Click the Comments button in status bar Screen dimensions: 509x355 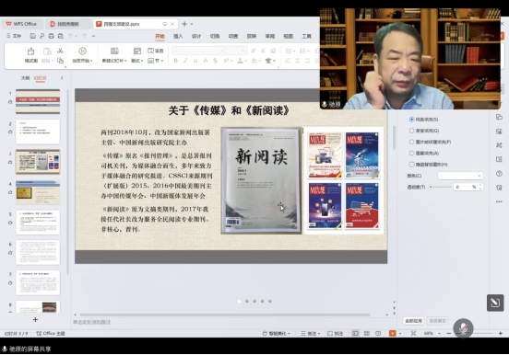point(336,333)
